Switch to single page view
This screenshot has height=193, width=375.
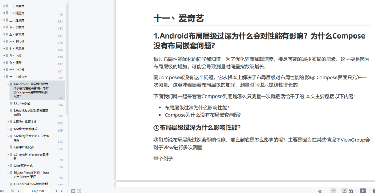coord(344,191)
